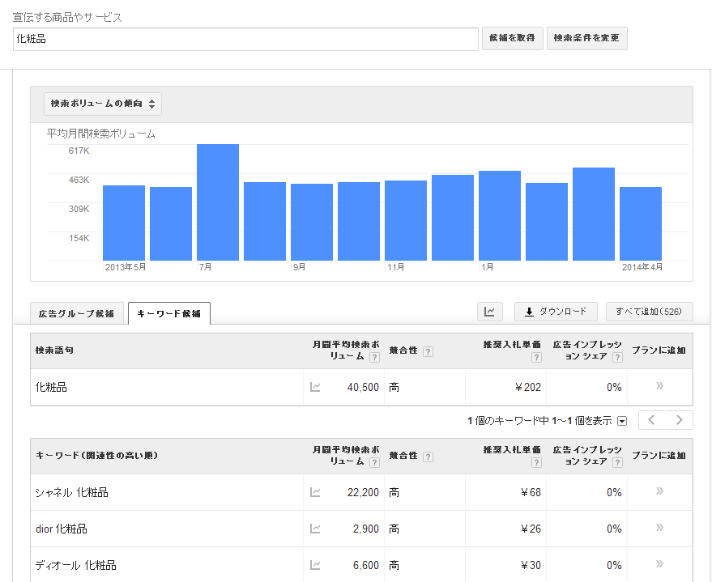Click the 検索条件を変更 button

586,38
